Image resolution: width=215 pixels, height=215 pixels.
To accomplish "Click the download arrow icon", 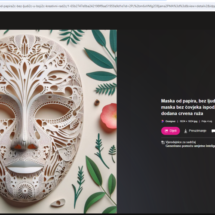I will click(x=185, y=131).
